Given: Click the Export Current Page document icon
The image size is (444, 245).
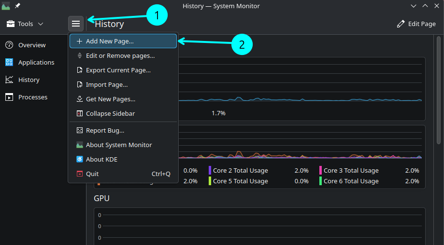Looking at the screenshot, I should 80,70.
